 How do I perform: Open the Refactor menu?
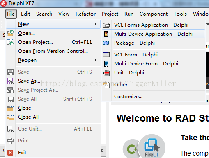[x=86, y=14]
